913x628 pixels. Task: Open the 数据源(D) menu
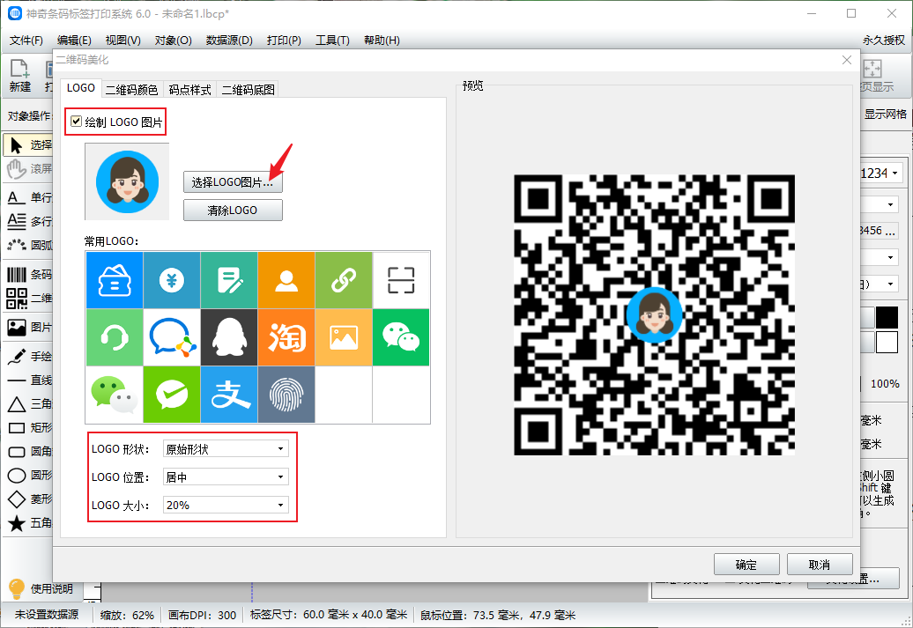coord(229,41)
